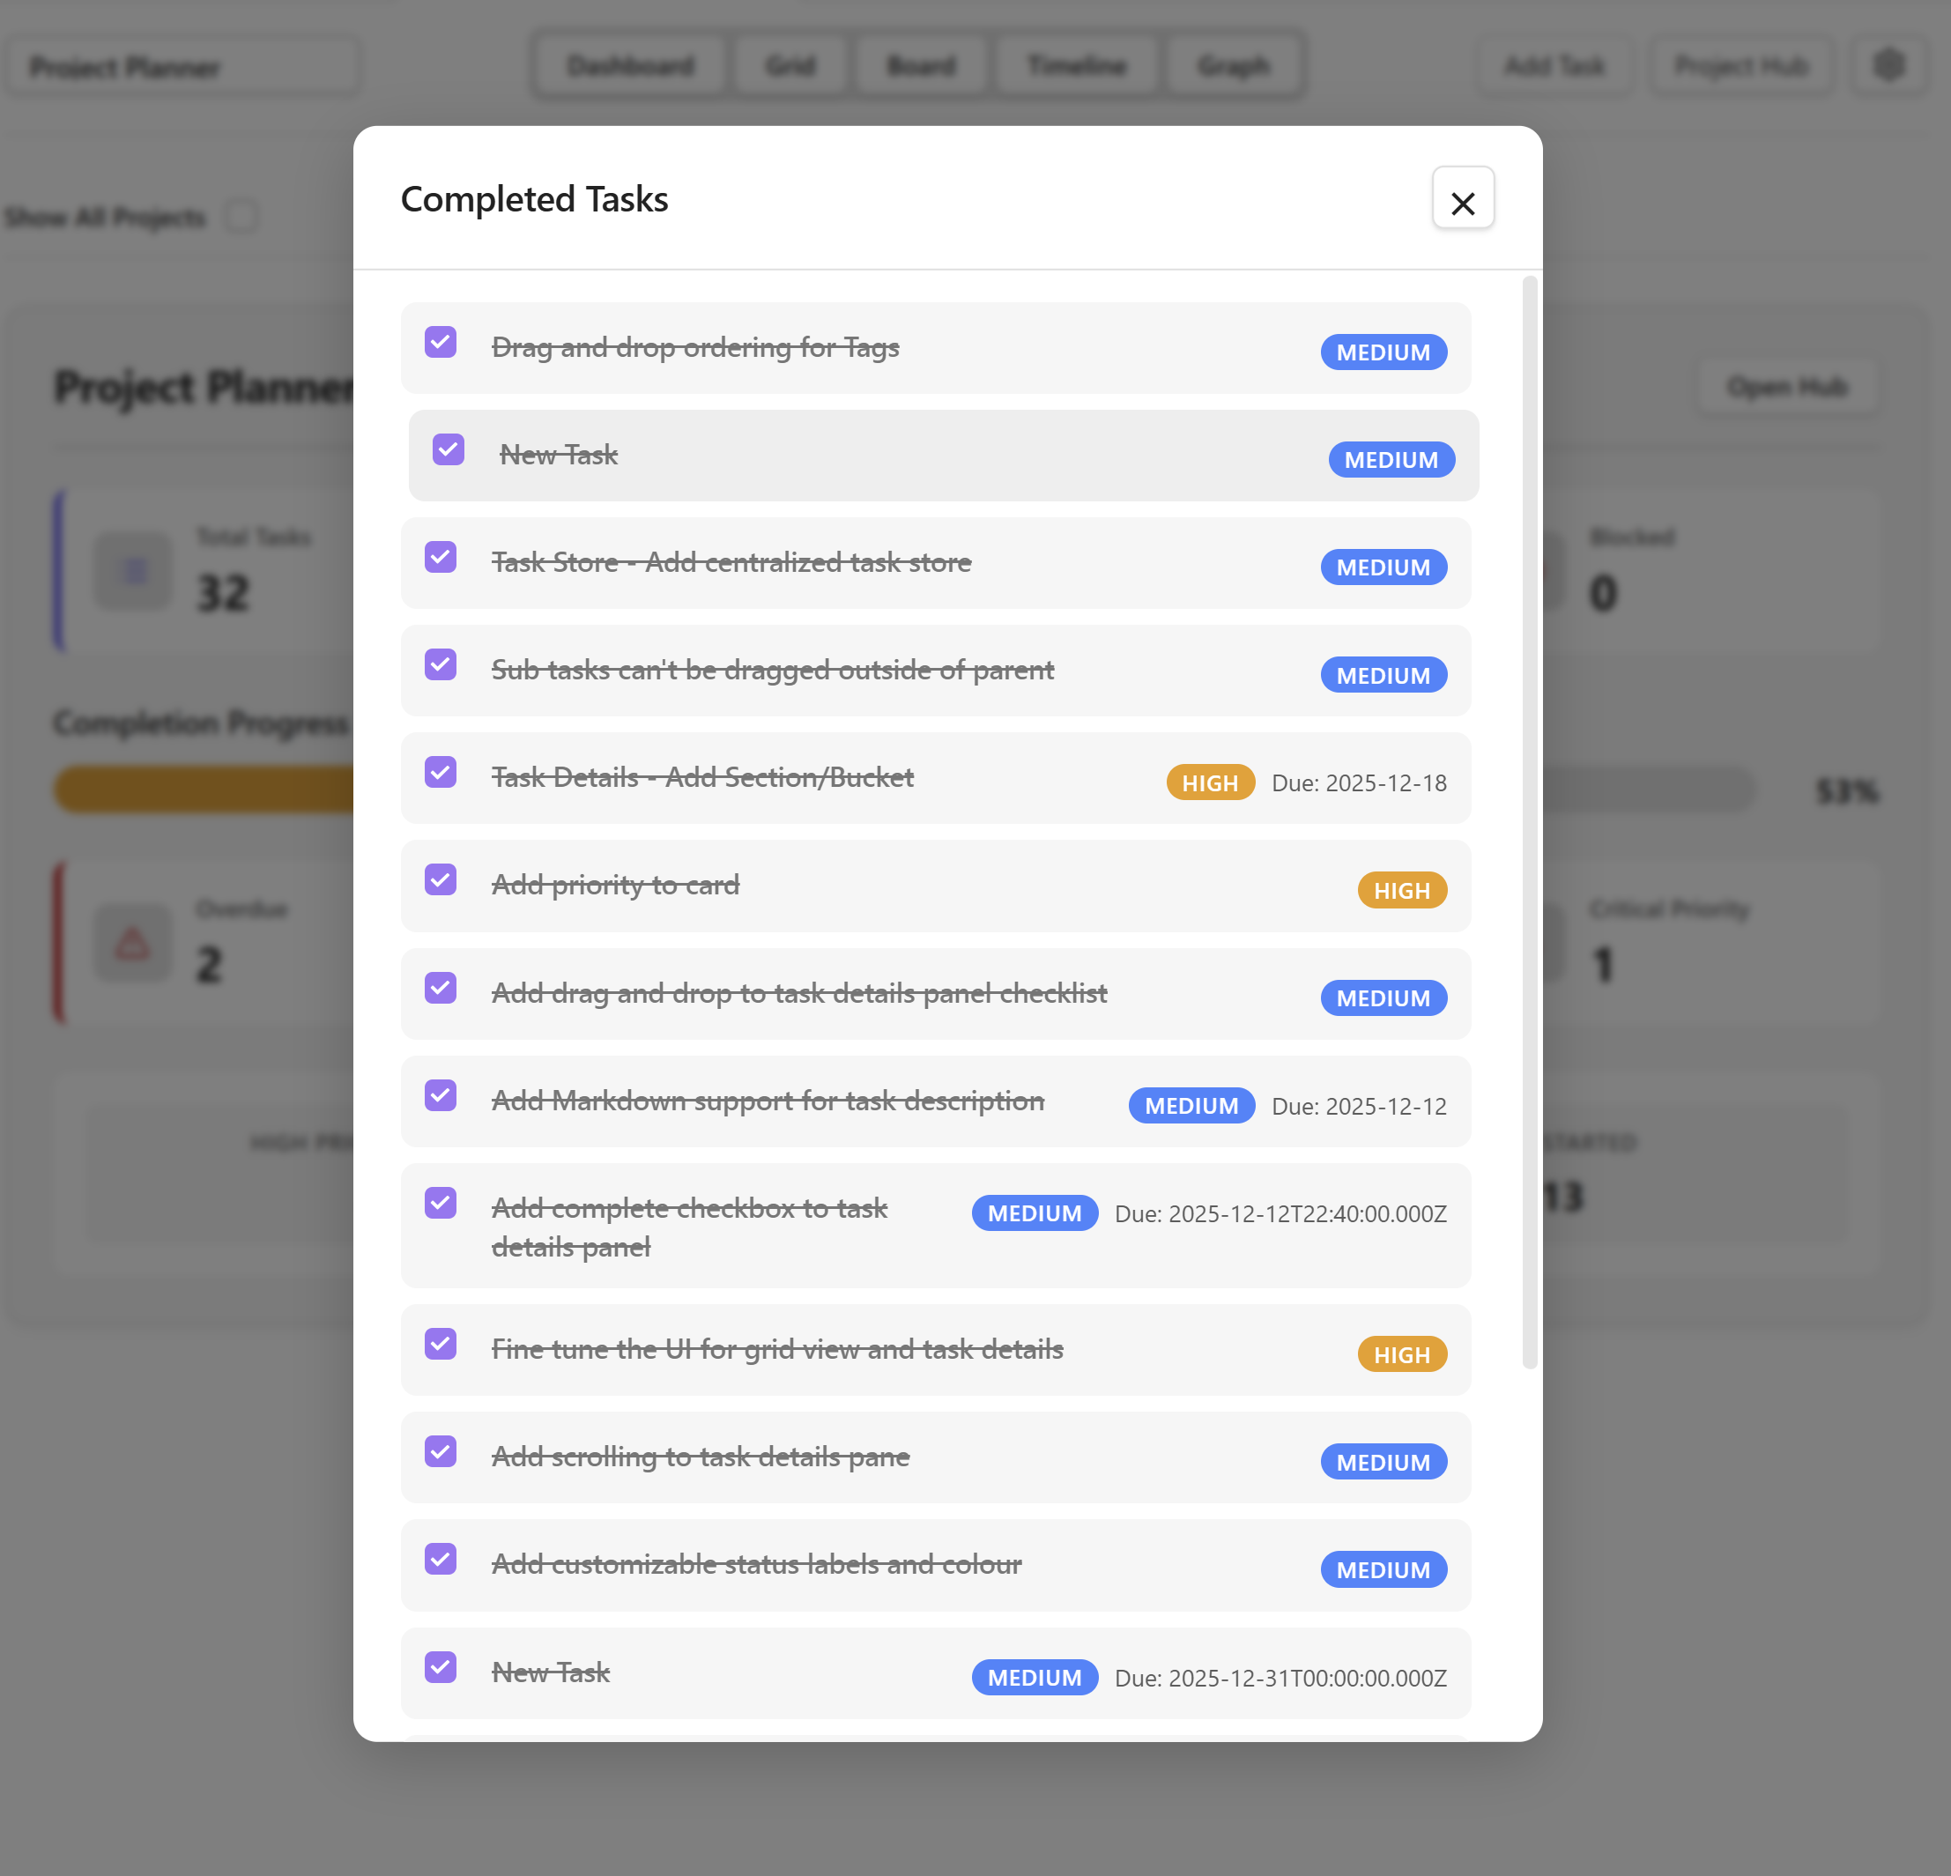Switch to the Board view tab
Screen dimensions: 1951x1876
pos(921,67)
